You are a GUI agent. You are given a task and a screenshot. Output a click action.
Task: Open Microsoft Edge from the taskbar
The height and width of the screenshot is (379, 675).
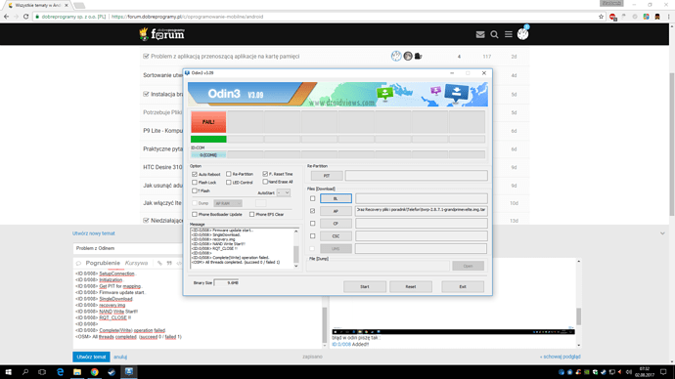[61, 372]
